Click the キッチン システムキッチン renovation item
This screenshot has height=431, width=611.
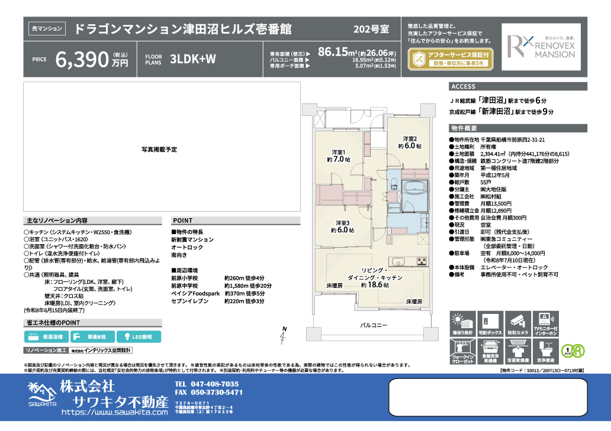(78, 232)
